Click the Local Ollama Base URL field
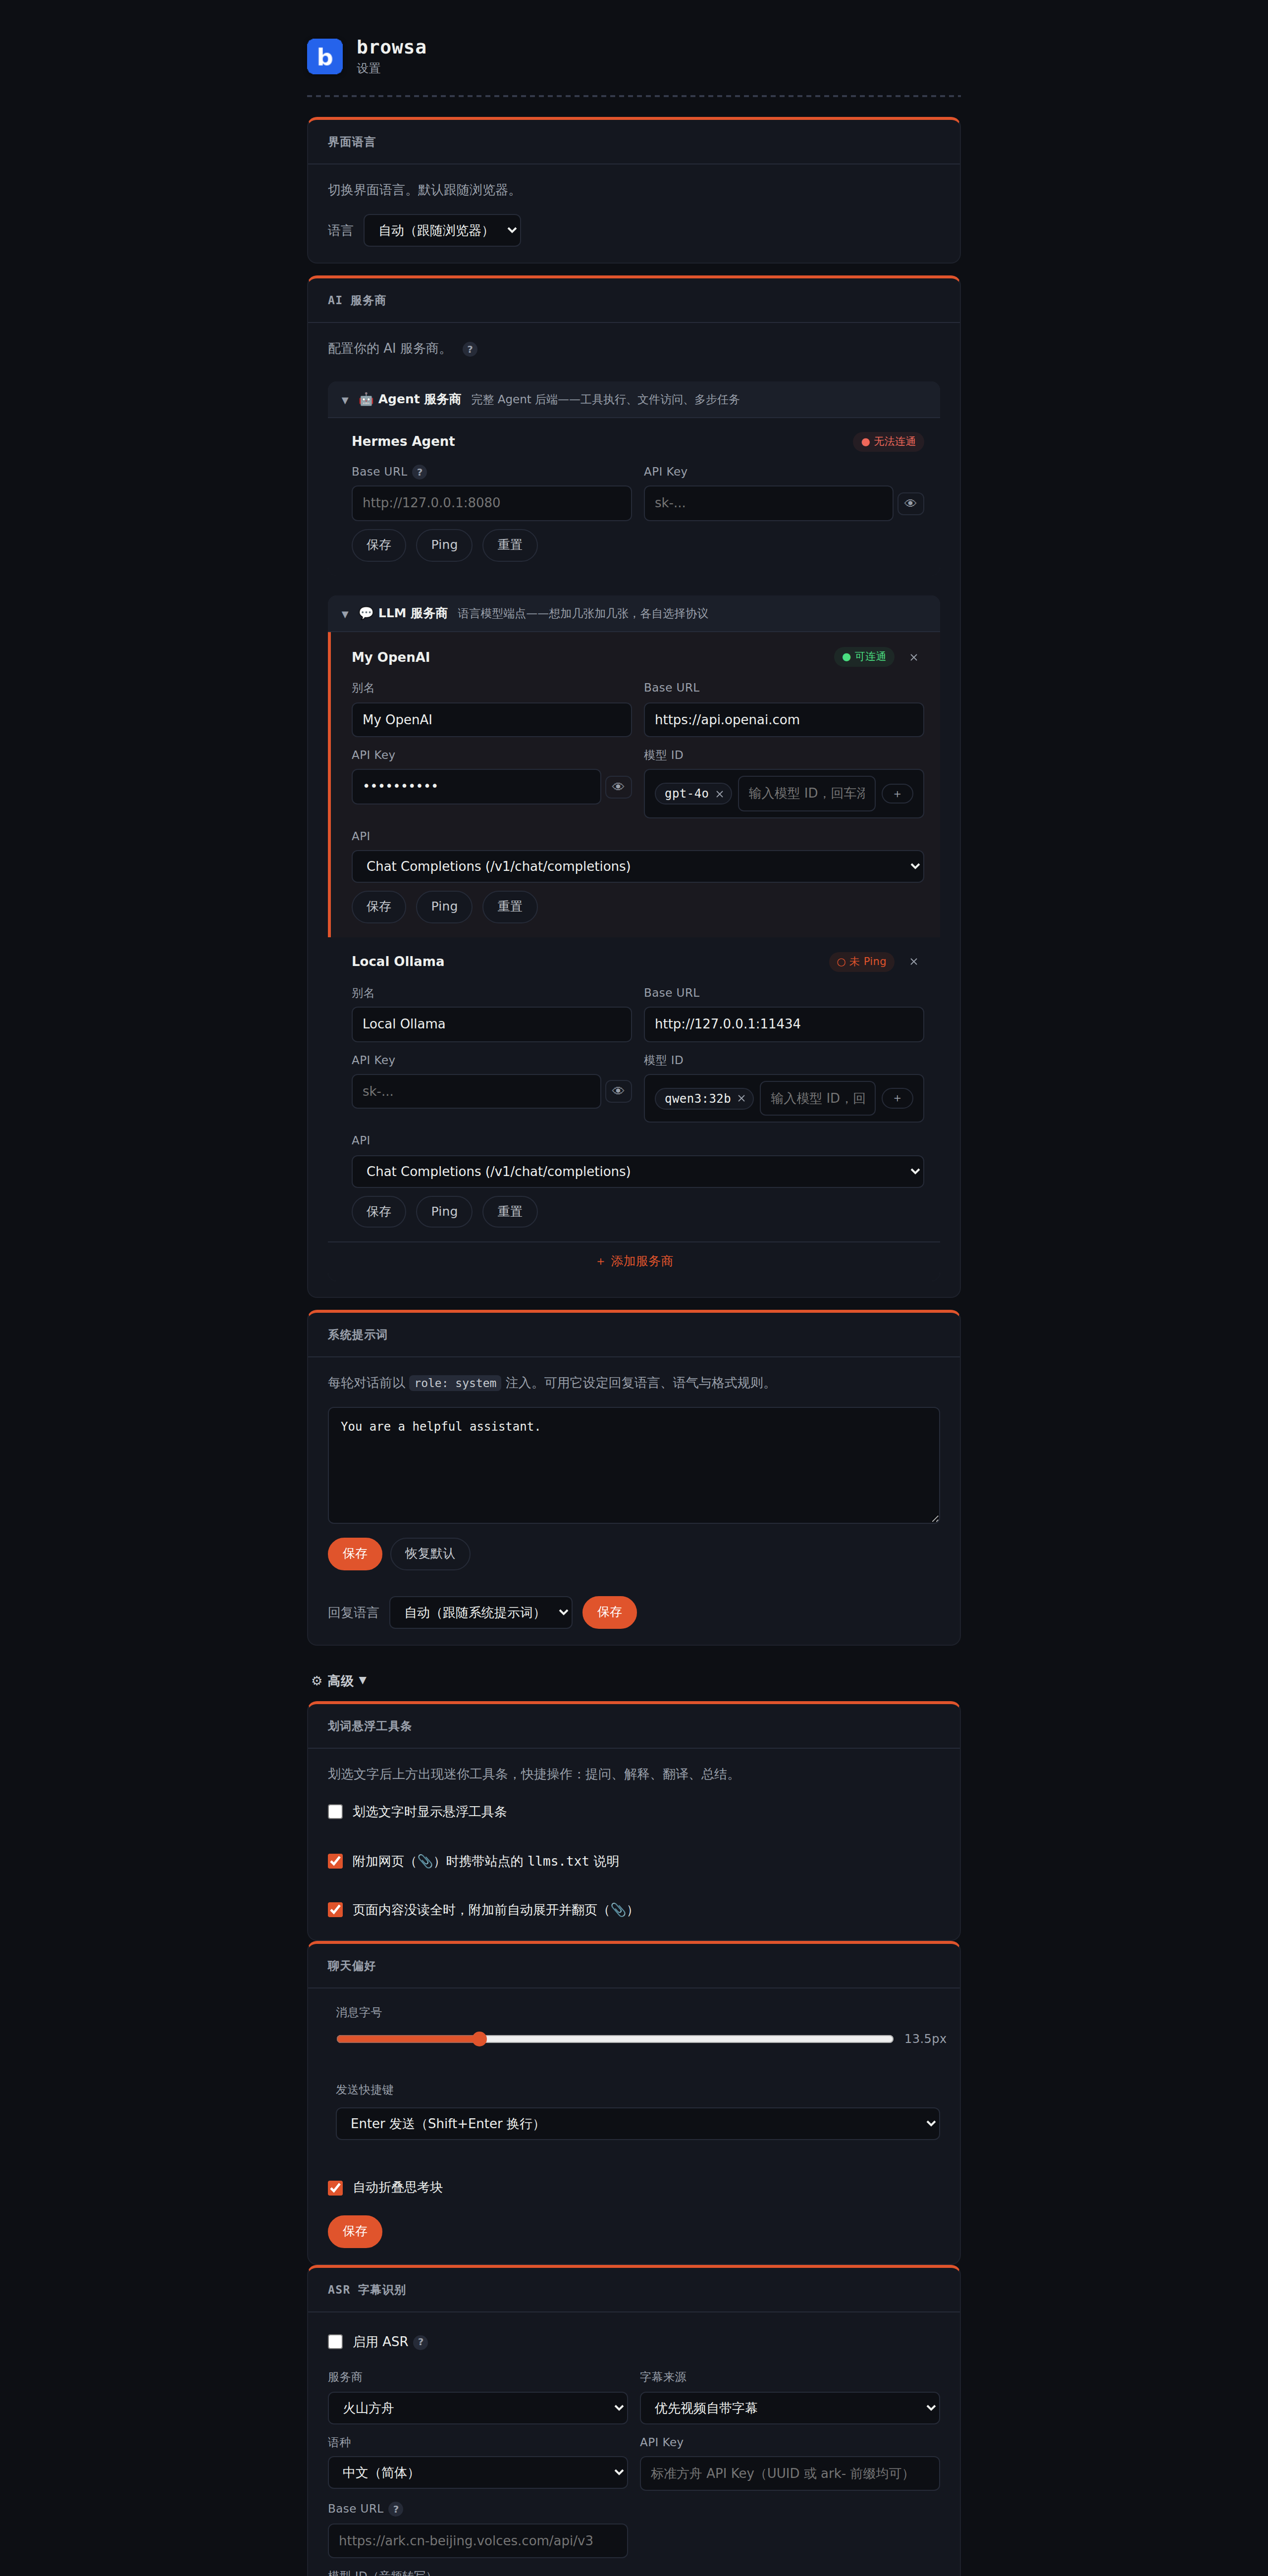The image size is (1268, 2576). click(783, 1024)
